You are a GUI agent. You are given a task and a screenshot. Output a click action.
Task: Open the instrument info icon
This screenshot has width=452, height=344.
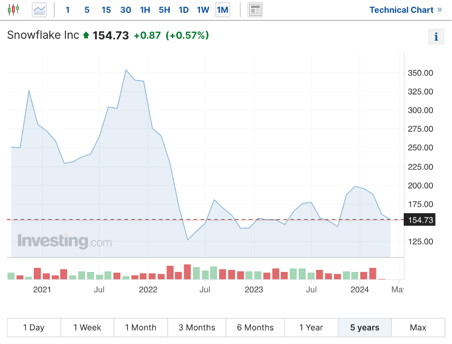[436, 36]
